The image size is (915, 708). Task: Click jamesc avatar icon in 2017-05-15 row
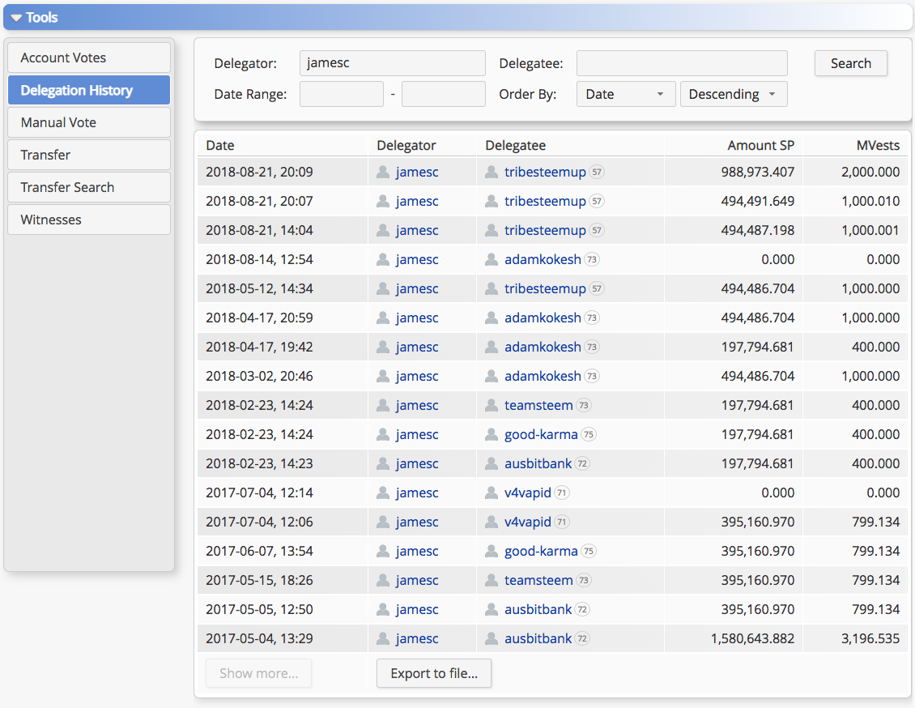[x=383, y=580]
